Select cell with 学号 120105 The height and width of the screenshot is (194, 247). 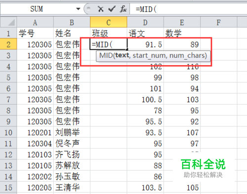[35, 165]
